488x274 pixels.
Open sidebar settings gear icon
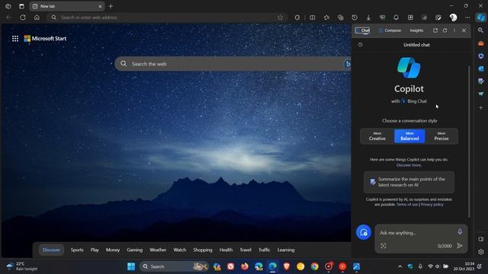pos(481,252)
